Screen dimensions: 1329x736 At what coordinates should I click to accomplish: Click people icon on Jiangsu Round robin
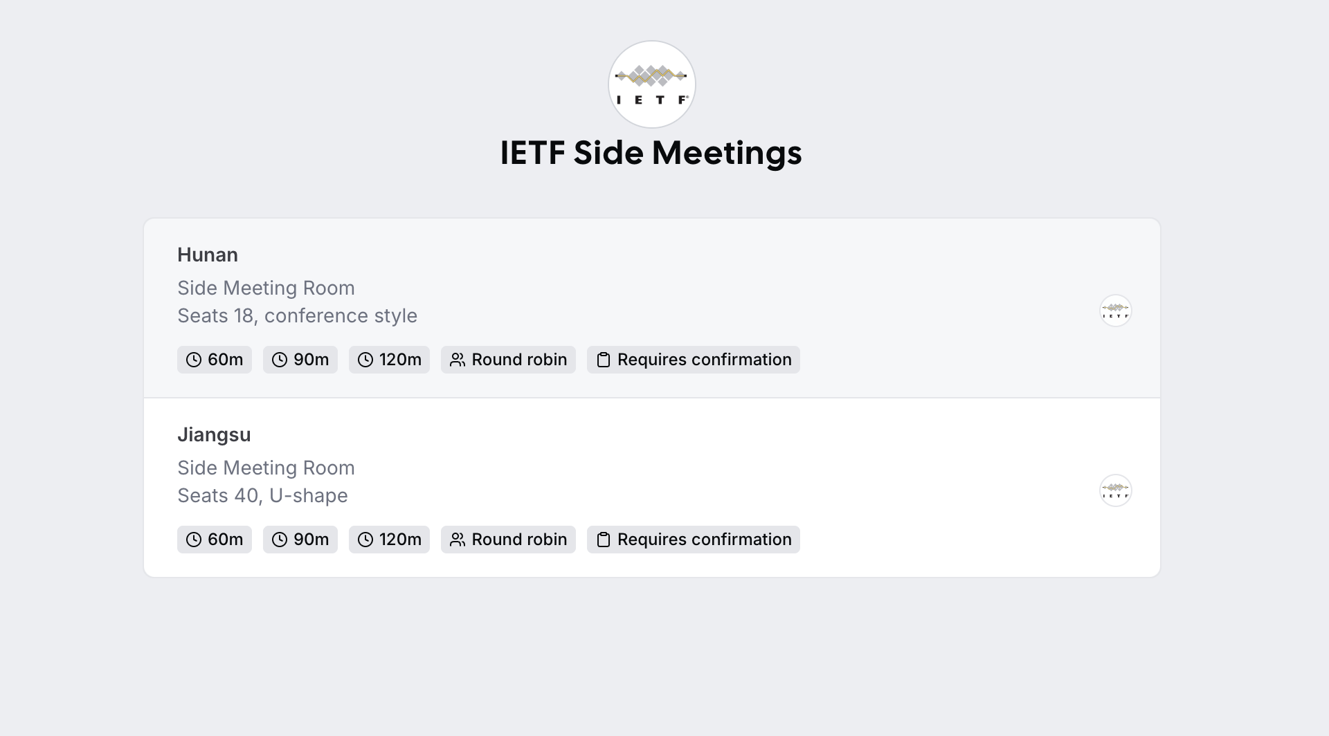click(x=458, y=540)
